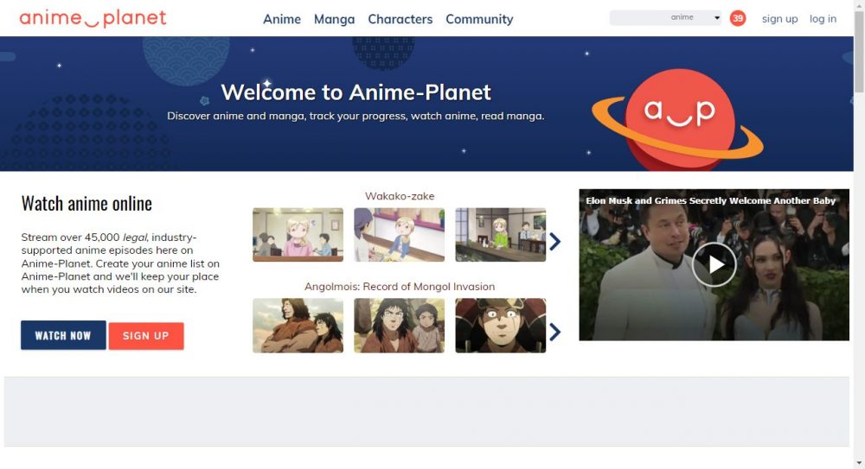Click the a_p planet mascot logo

[x=678, y=119]
